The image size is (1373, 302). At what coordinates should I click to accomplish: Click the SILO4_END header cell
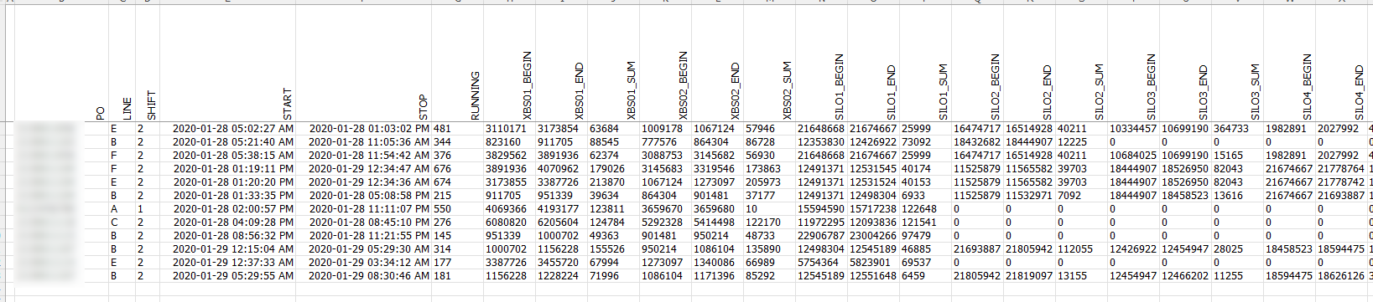coord(1342,64)
